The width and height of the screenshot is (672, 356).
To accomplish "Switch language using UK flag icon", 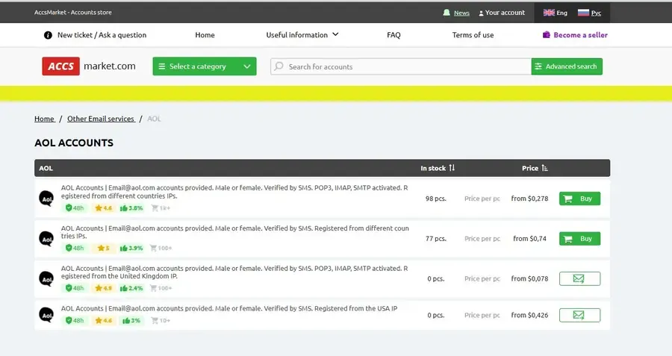I will tap(549, 13).
